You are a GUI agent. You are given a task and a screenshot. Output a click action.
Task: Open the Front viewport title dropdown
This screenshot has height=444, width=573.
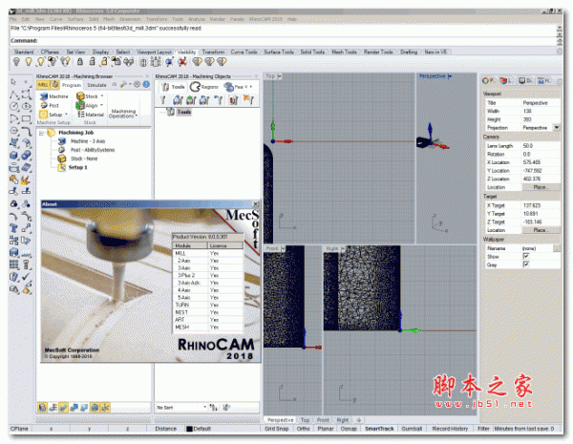pyautogui.click(x=283, y=248)
